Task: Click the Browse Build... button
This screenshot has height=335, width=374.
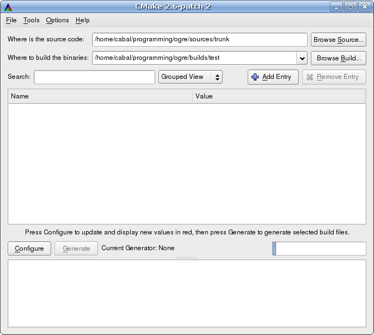Action: tap(339, 58)
